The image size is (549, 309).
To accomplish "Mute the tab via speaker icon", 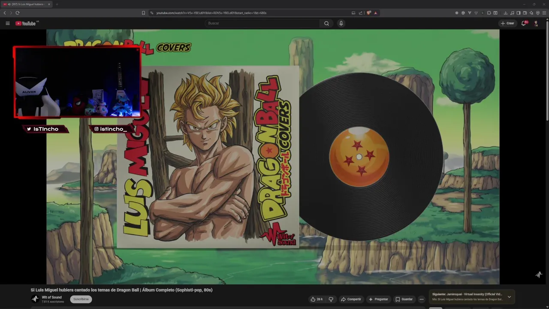I will tap(9, 4).
